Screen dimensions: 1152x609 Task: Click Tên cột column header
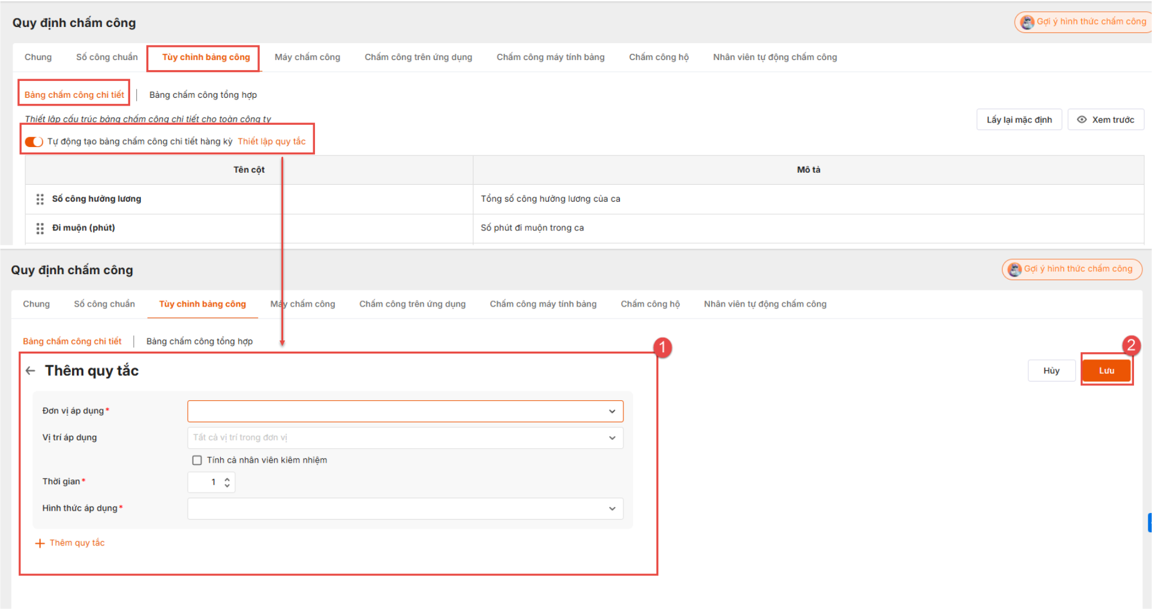pos(249,170)
